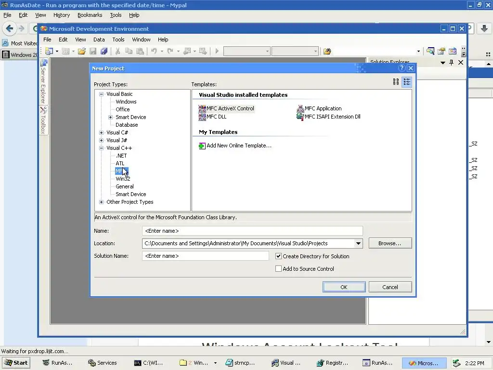Open the Registr... taskbar item

(x=333, y=363)
